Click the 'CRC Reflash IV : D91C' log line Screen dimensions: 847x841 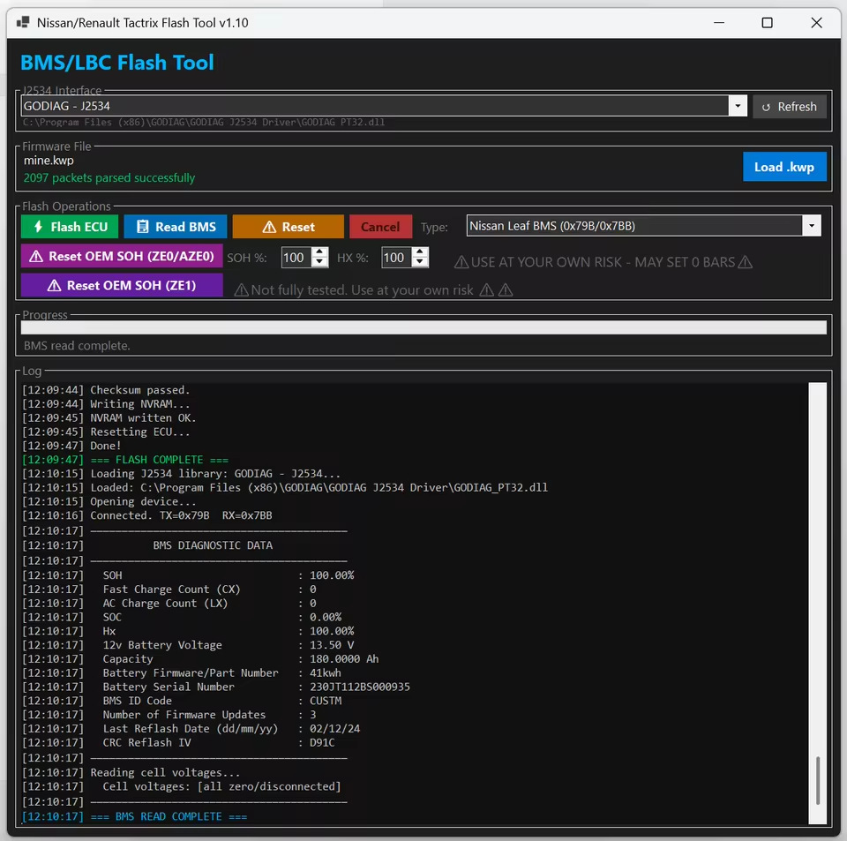click(x=178, y=742)
